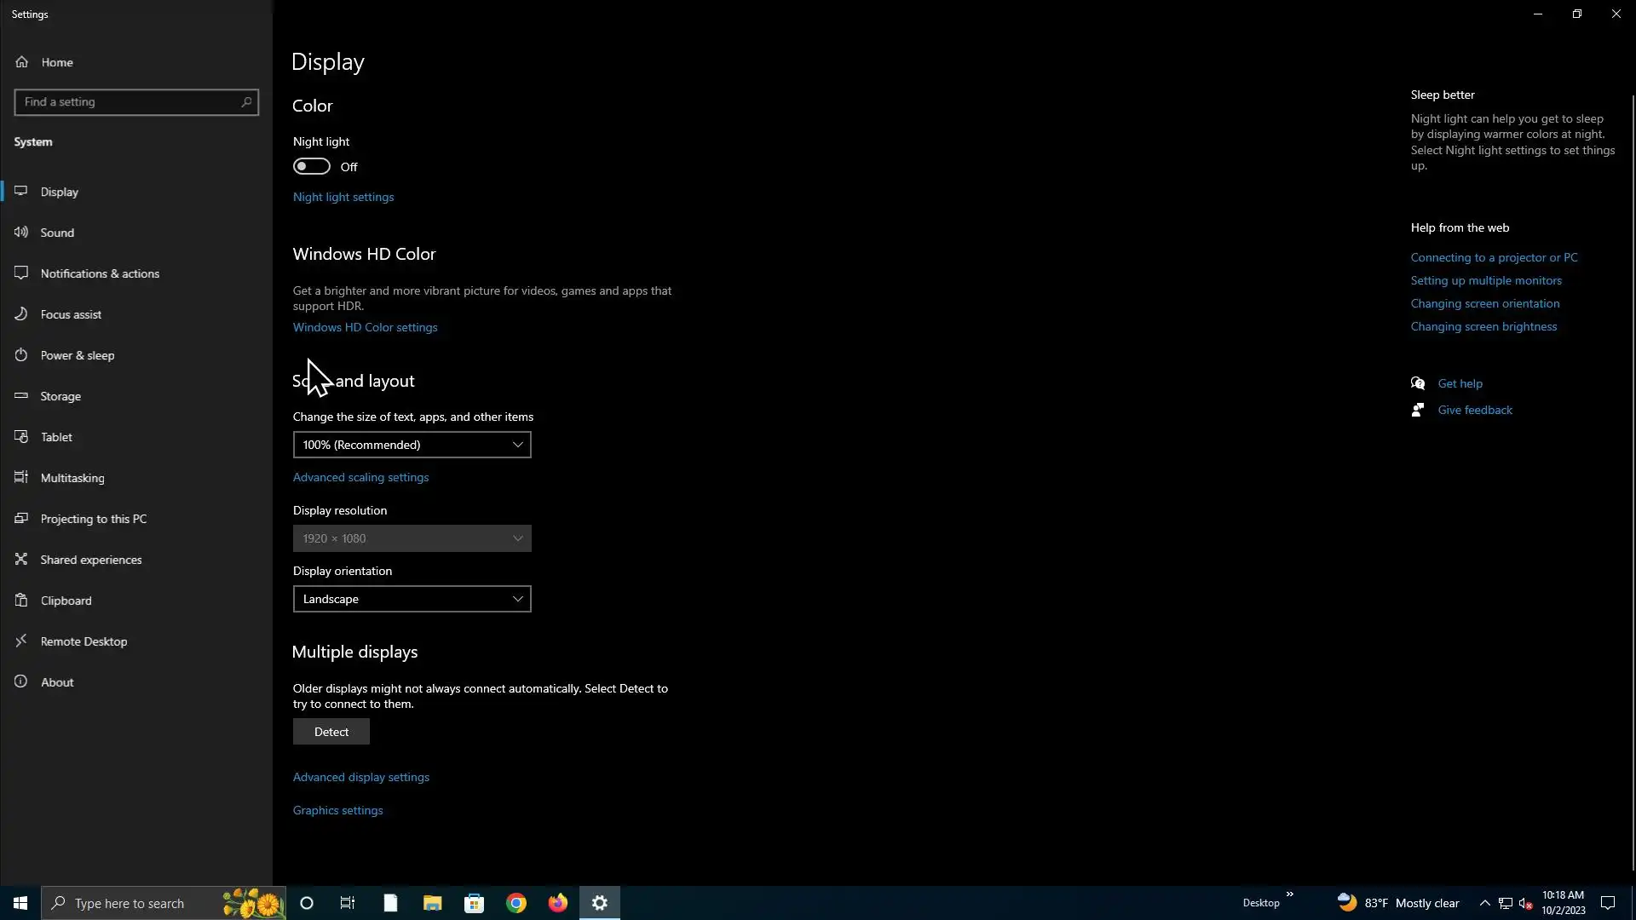The image size is (1636, 920).
Task: Open Night light settings link
Action: [x=343, y=197]
